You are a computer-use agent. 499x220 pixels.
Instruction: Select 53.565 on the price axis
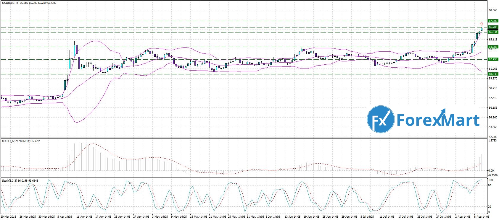click(493, 127)
